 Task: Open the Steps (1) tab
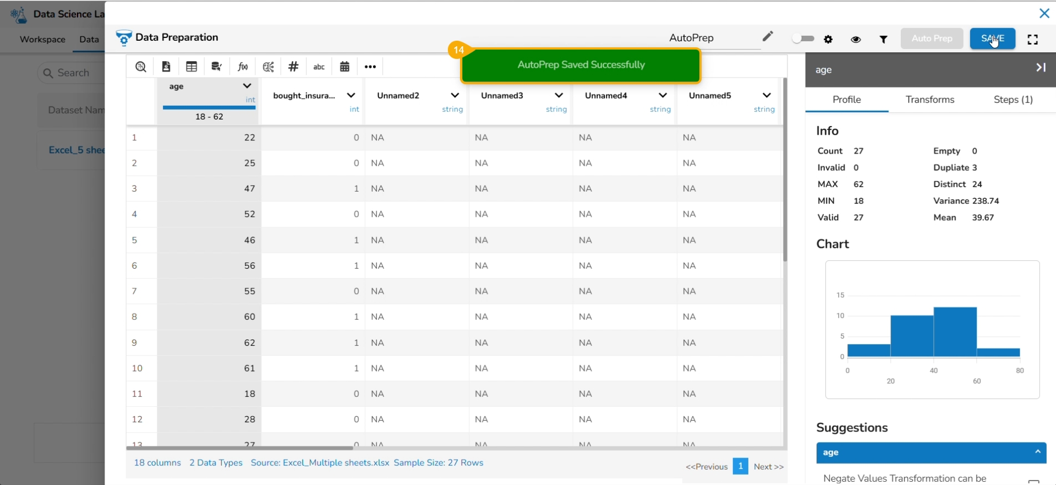click(1013, 100)
